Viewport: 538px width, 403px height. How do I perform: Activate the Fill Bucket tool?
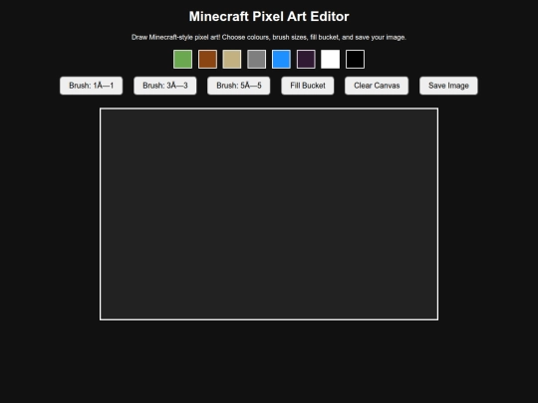click(x=308, y=86)
